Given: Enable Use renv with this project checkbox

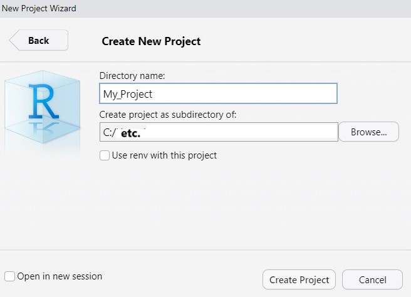Looking at the screenshot, I should [105, 155].
